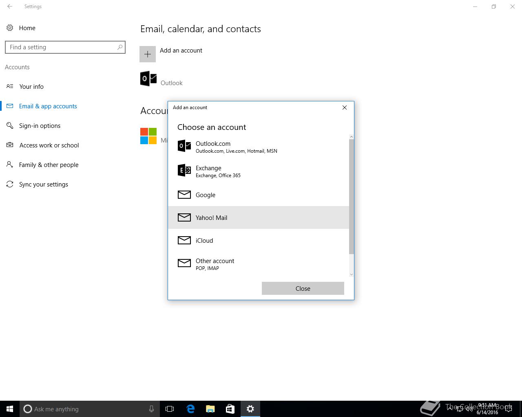Choose Google account option
This screenshot has height=417, width=522.
tap(259, 195)
